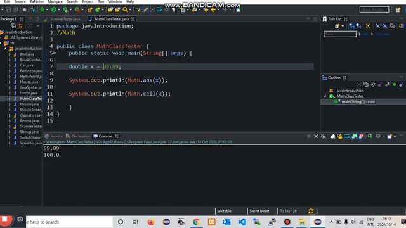Click Activate link in Task List
The width and height of the screenshot is (406, 228).
(x=383, y=34)
